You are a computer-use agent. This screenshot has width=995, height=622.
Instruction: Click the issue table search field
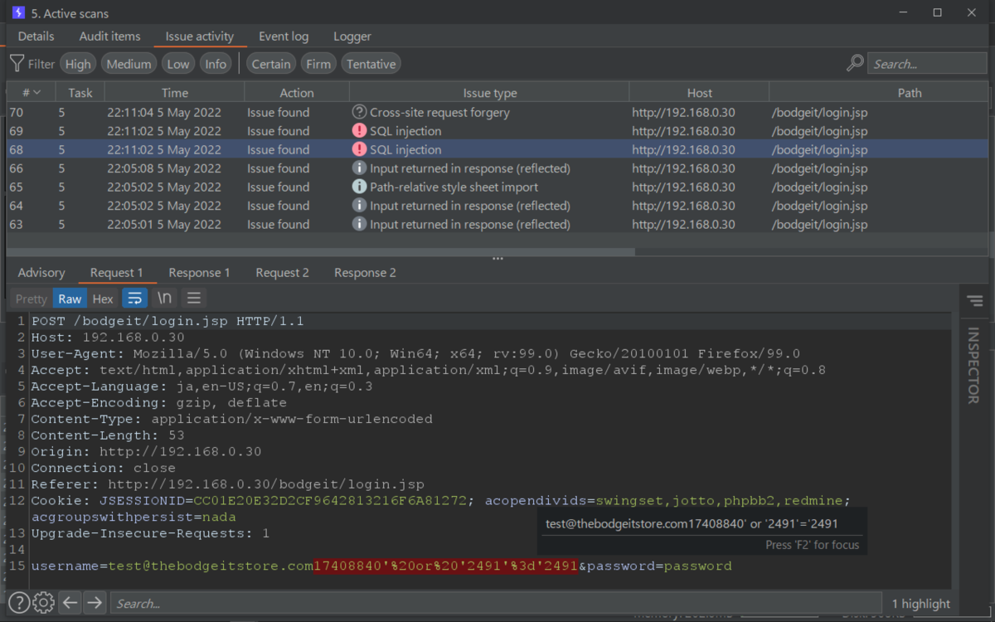[927, 64]
